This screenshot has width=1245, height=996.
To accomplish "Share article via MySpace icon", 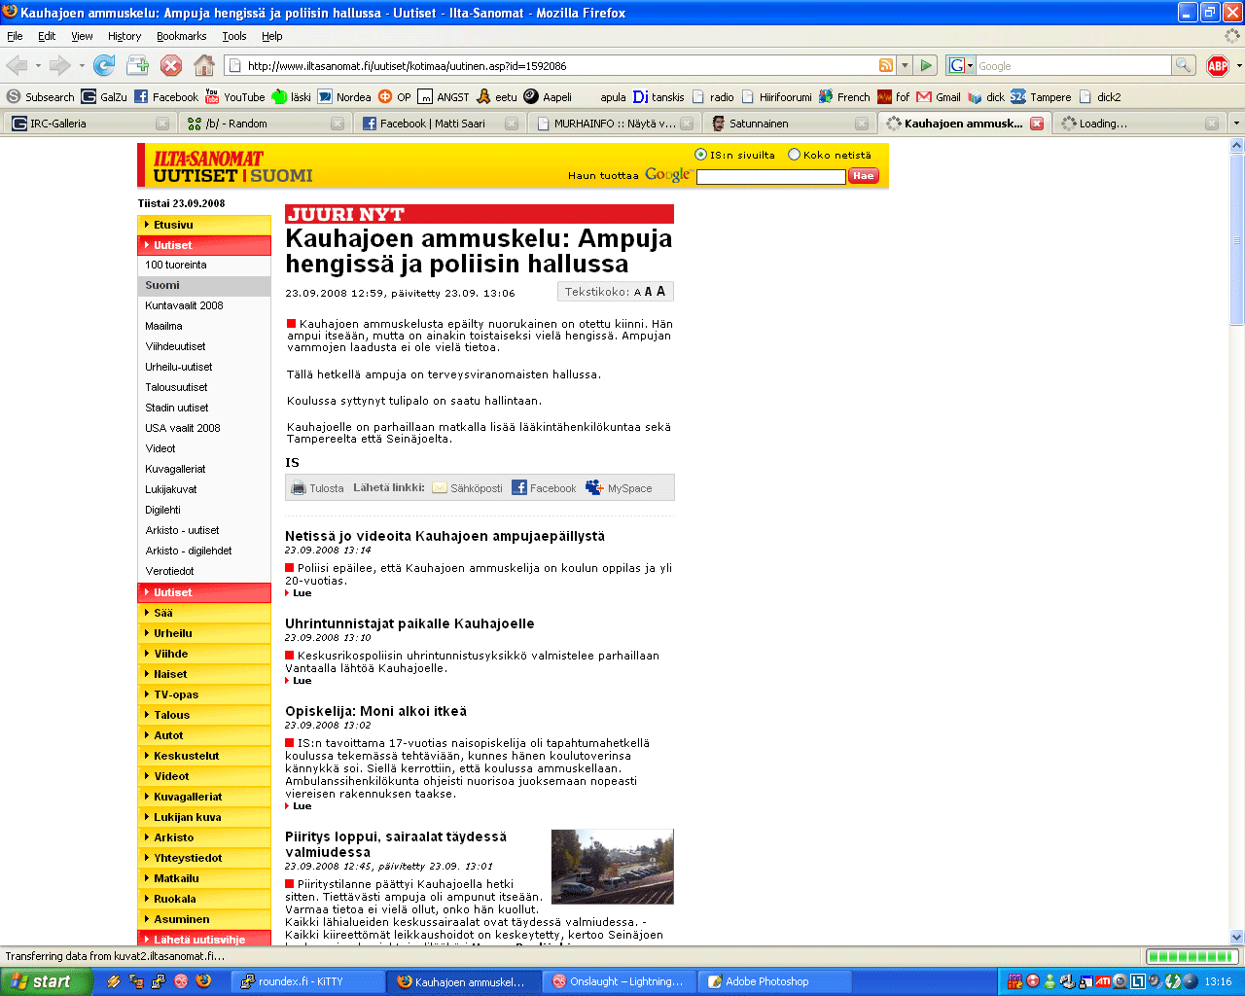I will [594, 488].
